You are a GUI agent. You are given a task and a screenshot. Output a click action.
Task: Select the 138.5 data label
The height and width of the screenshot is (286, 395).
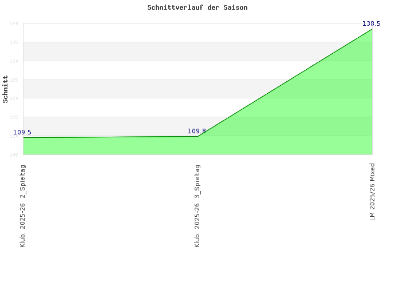click(371, 23)
